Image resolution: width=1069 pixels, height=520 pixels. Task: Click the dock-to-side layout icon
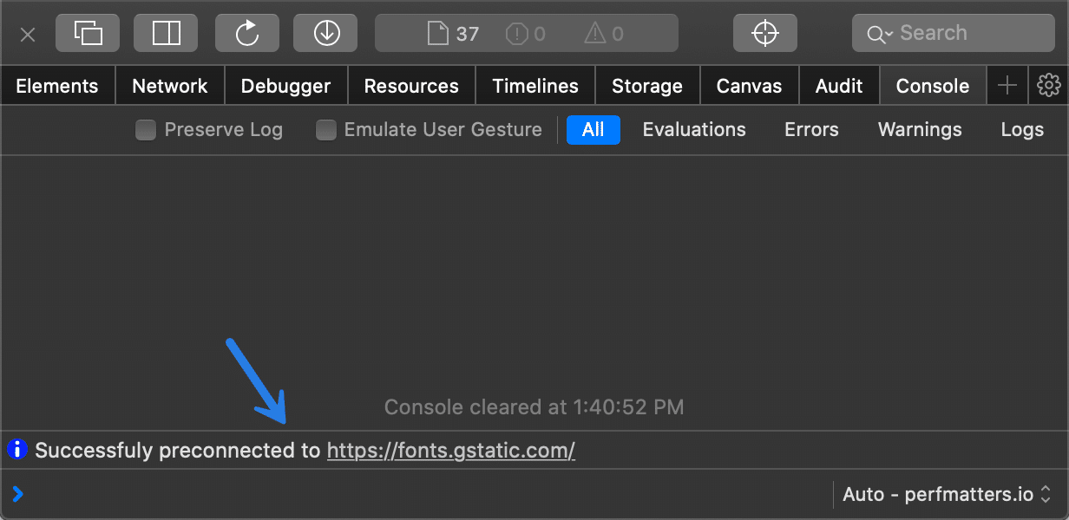(x=166, y=33)
